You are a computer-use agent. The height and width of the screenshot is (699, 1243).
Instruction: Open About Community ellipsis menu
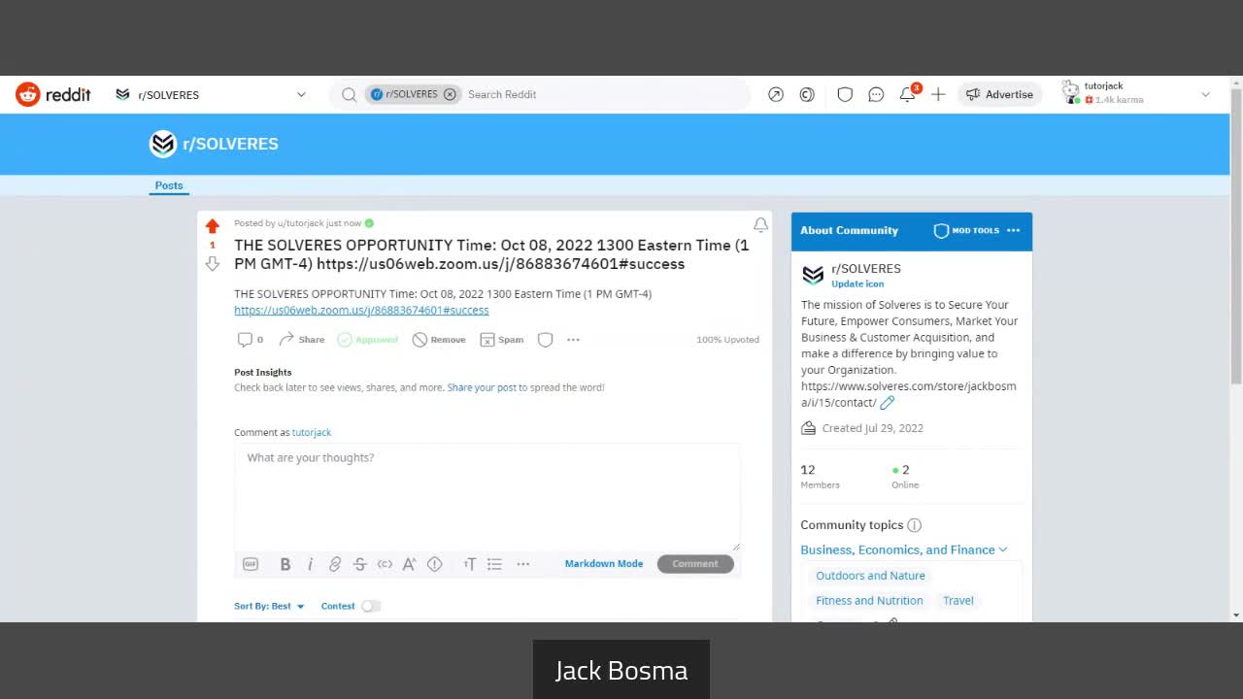coord(1013,230)
